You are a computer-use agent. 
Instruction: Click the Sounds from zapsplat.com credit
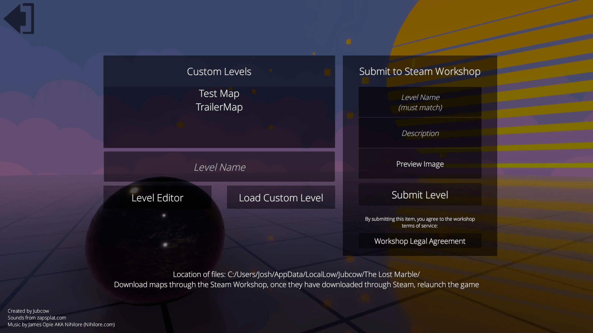tap(37, 318)
